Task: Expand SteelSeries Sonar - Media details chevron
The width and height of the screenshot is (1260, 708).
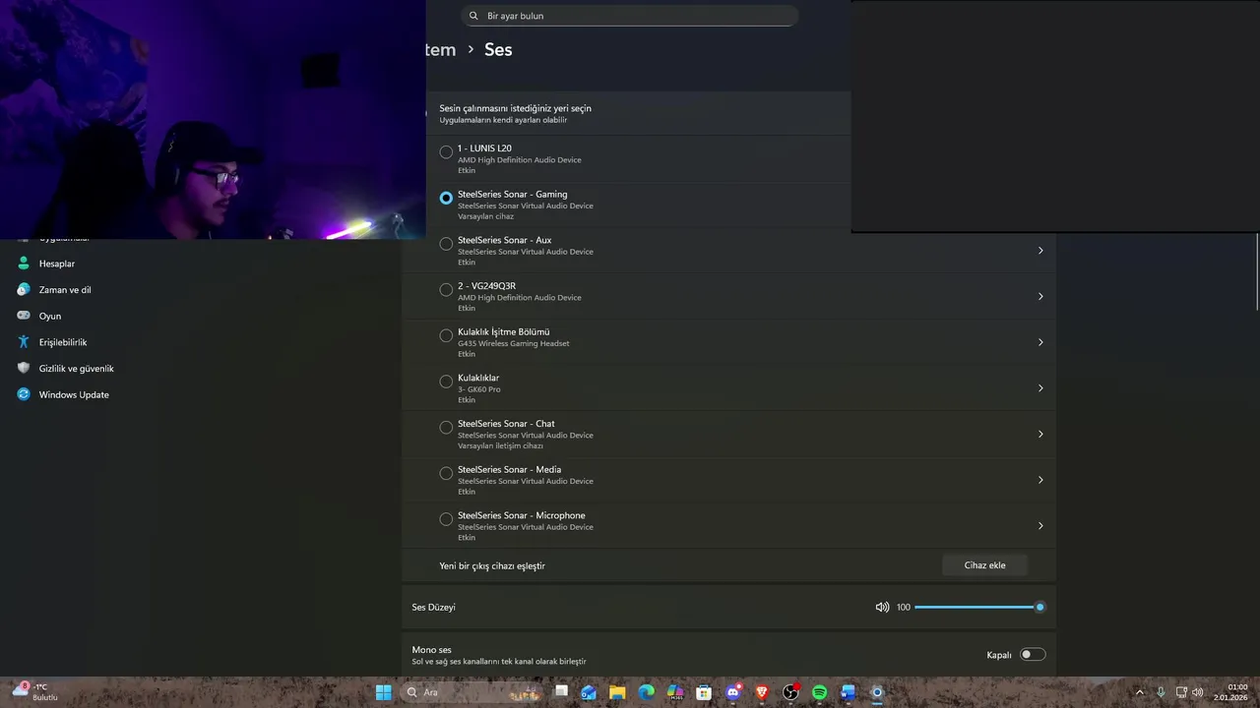Action: tap(1040, 480)
